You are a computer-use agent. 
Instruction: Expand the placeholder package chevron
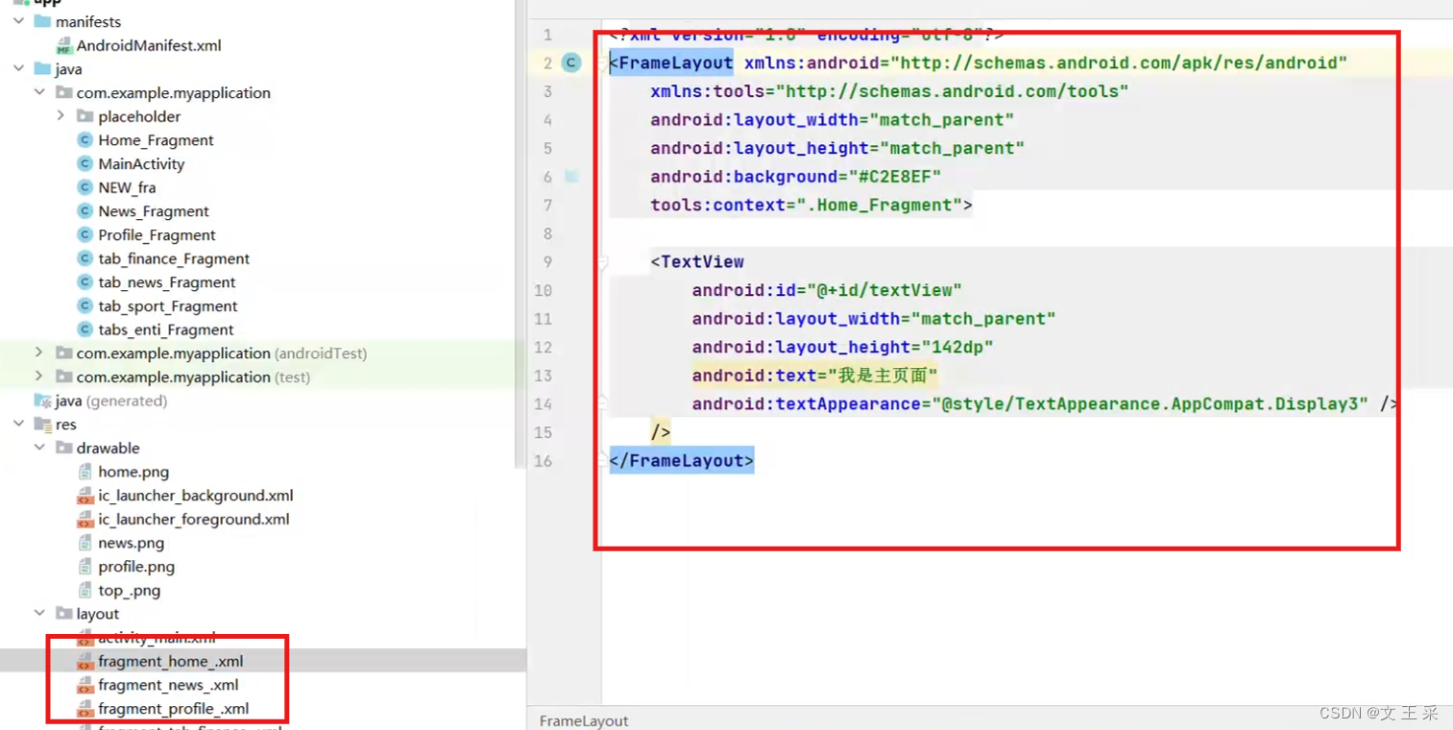tap(61, 116)
